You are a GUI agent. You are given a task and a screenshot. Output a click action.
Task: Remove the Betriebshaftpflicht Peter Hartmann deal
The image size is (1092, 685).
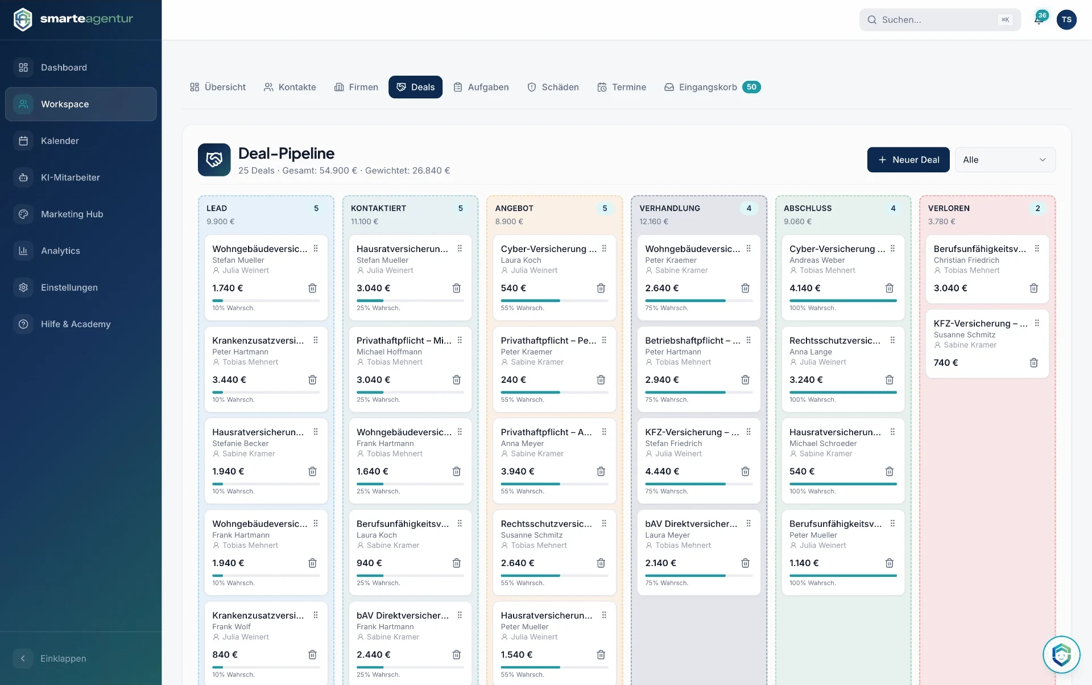pyautogui.click(x=745, y=379)
